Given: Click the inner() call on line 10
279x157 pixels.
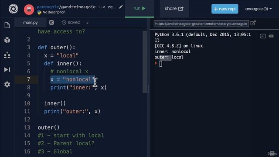Looking at the screenshot, I should click(x=55, y=103).
